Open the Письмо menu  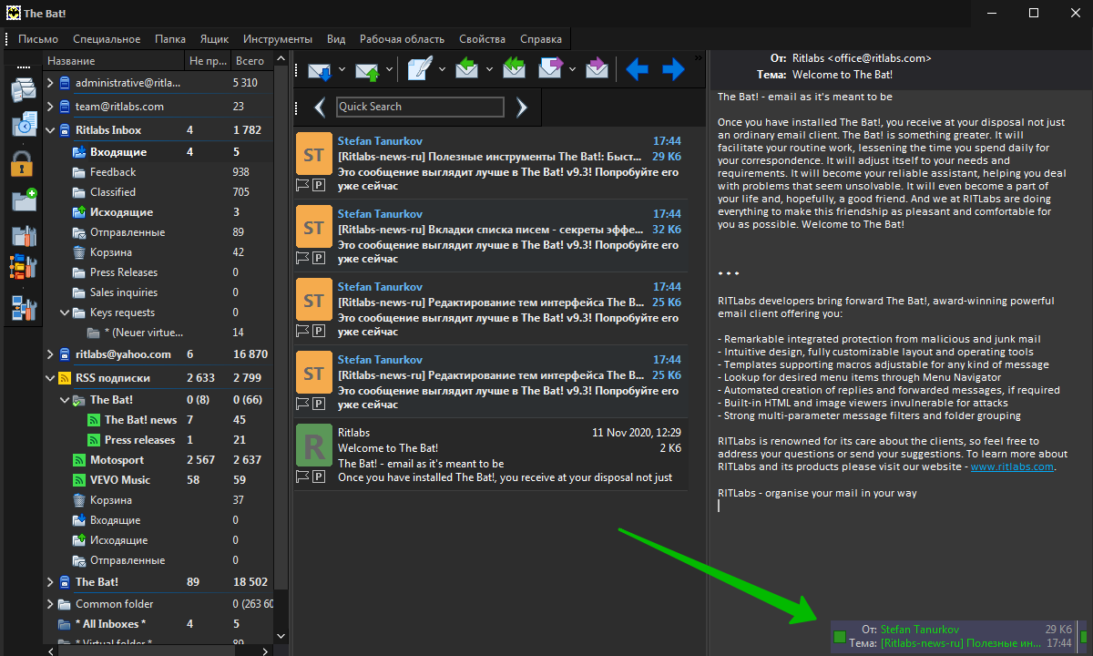[x=38, y=39]
